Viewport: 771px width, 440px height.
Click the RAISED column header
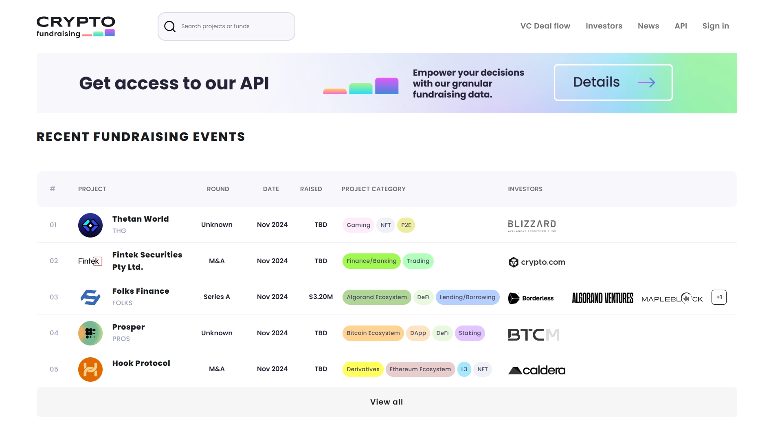point(311,189)
